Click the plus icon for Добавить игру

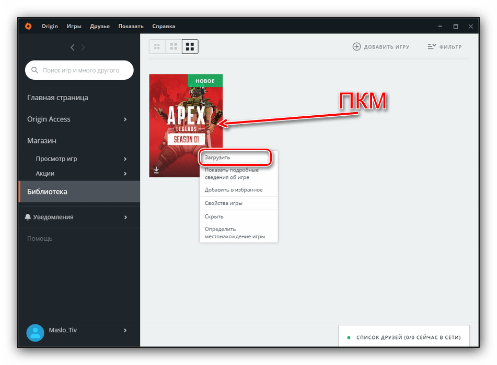[x=357, y=47]
